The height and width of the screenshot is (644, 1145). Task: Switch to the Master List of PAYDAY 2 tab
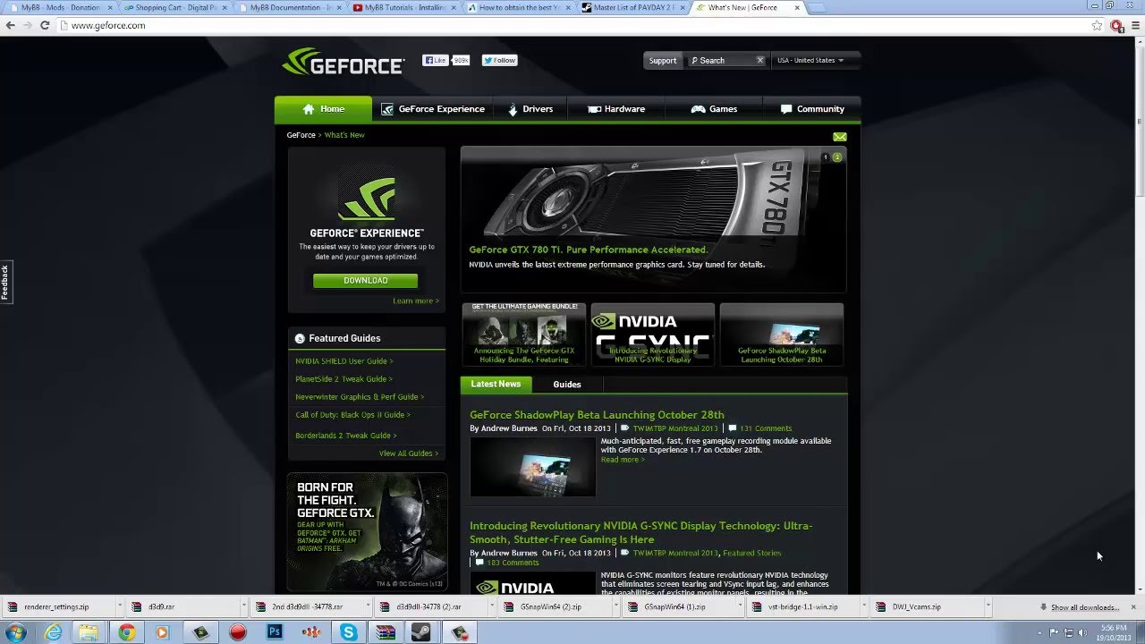pos(632,7)
